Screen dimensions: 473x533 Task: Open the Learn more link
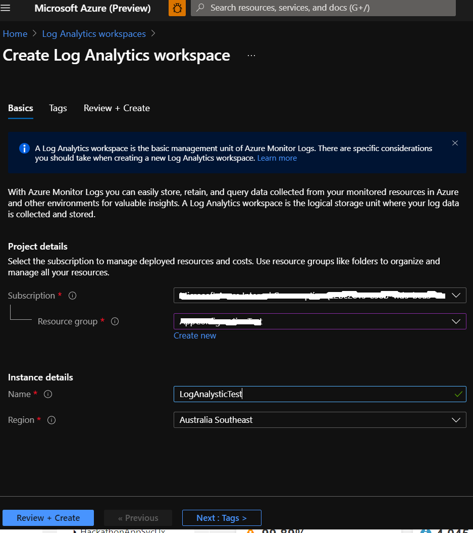(277, 158)
